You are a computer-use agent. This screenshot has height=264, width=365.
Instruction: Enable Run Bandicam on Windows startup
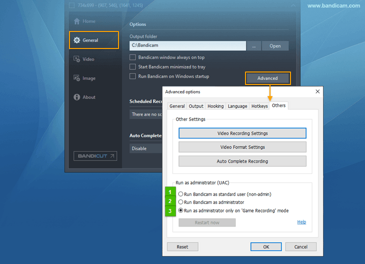(132, 76)
